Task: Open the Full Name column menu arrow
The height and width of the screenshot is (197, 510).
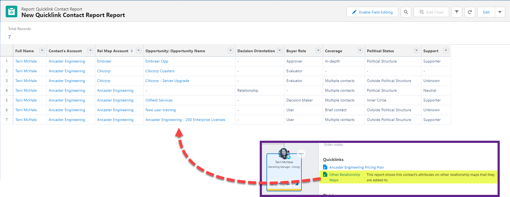Action: [42, 50]
